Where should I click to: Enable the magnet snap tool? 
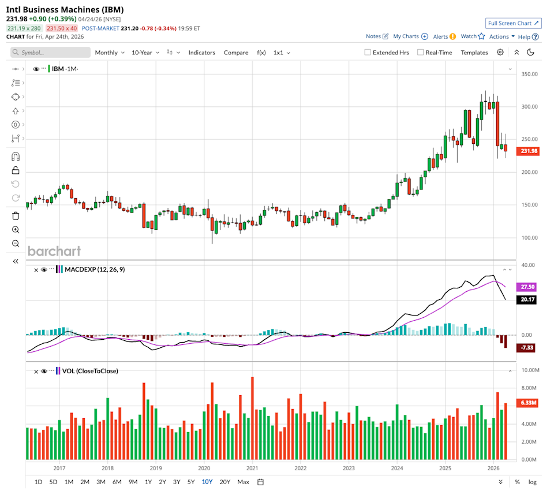click(x=16, y=157)
